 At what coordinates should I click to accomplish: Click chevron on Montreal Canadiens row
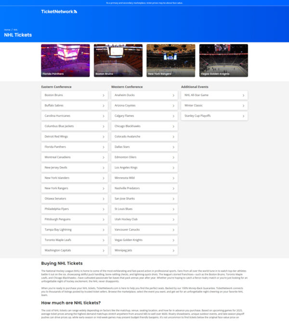pyautogui.click(x=104, y=157)
